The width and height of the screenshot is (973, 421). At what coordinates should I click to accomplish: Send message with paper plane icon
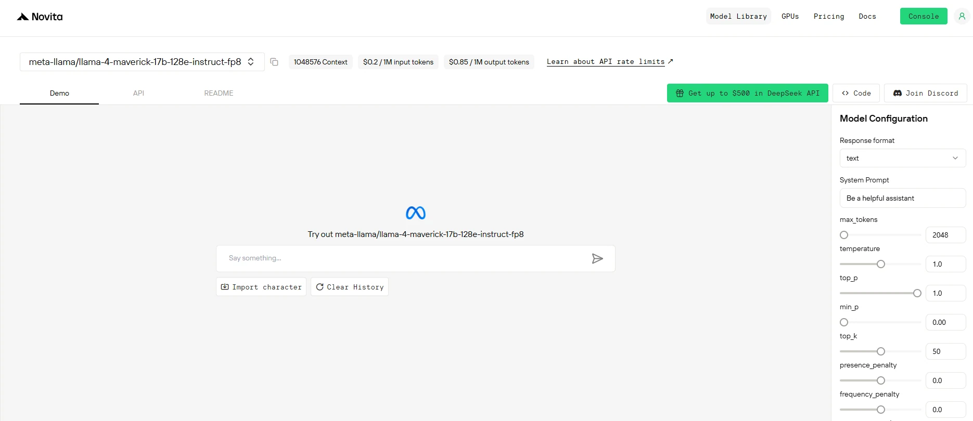point(597,258)
